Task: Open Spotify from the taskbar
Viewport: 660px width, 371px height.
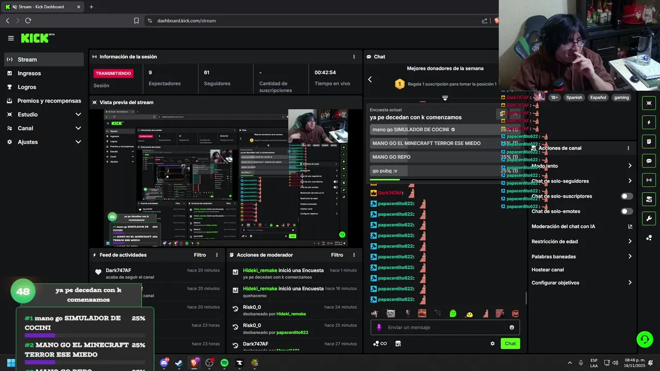Action: [x=224, y=363]
